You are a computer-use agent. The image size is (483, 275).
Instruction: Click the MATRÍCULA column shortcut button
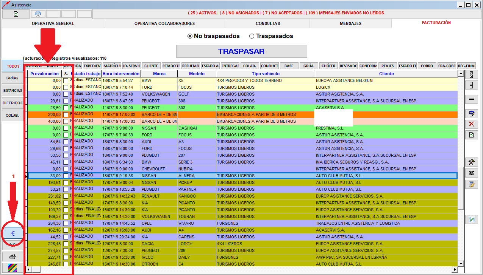112,66
